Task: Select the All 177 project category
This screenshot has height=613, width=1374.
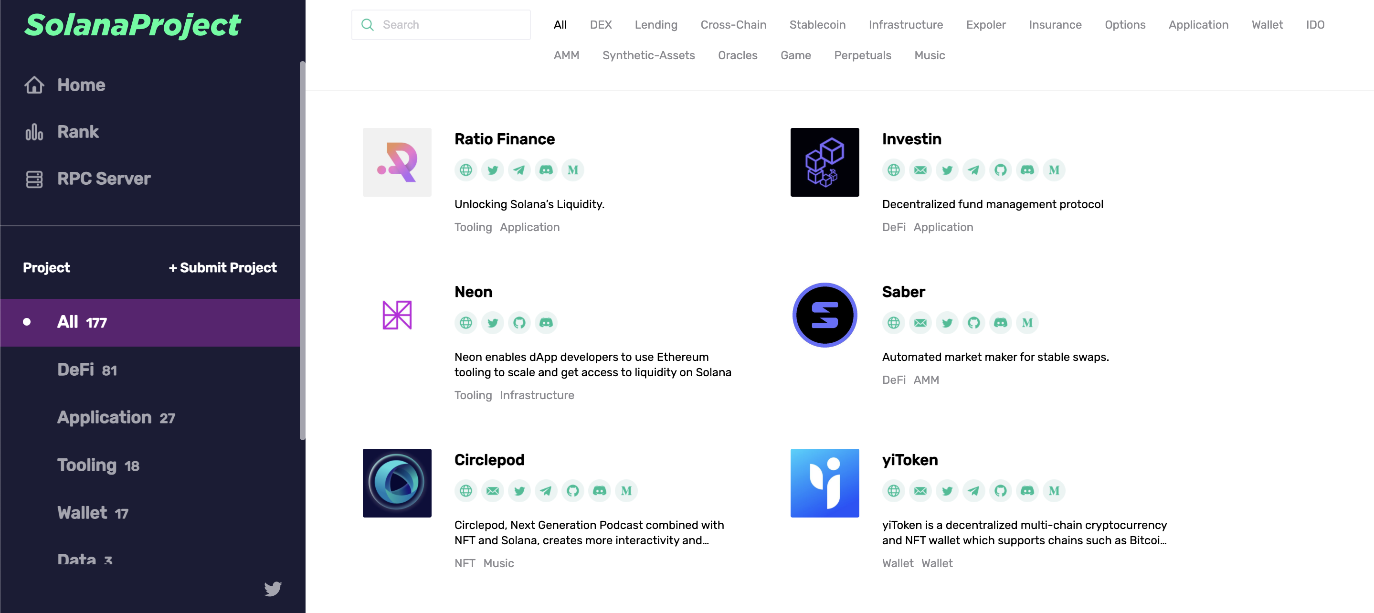Action: coord(150,322)
